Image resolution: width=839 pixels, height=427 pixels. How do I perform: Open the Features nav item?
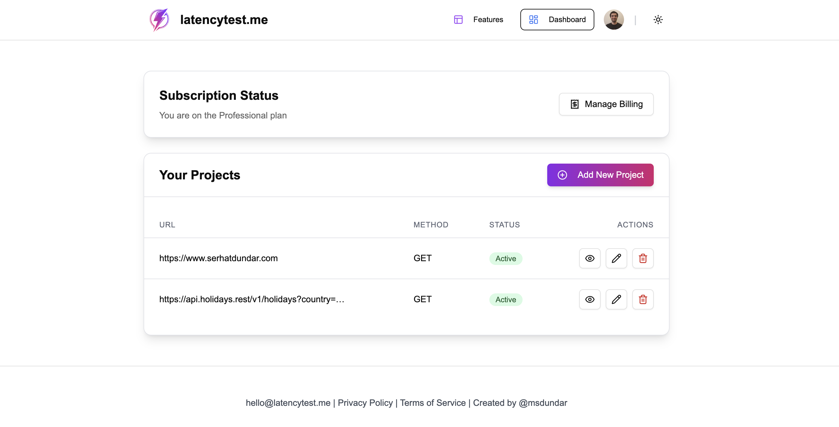pos(479,20)
